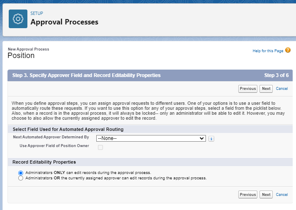296x210 pixels.
Task: Click the Position title text
Action: (21, 56)
